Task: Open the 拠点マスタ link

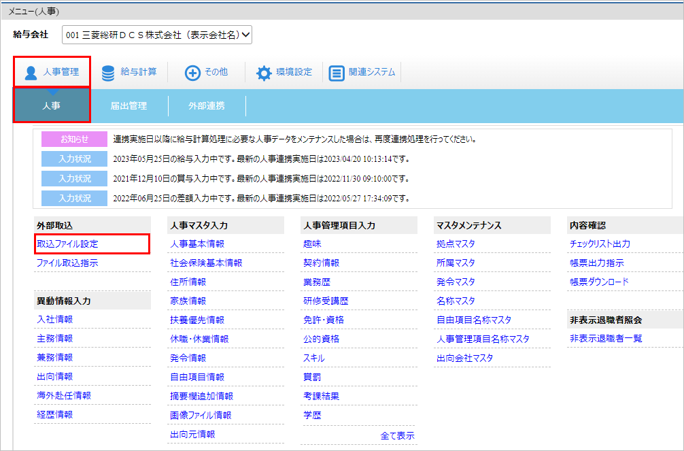Action: click(456, 244)
